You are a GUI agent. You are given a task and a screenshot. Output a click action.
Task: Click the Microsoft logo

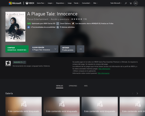(x=15, y=3)
